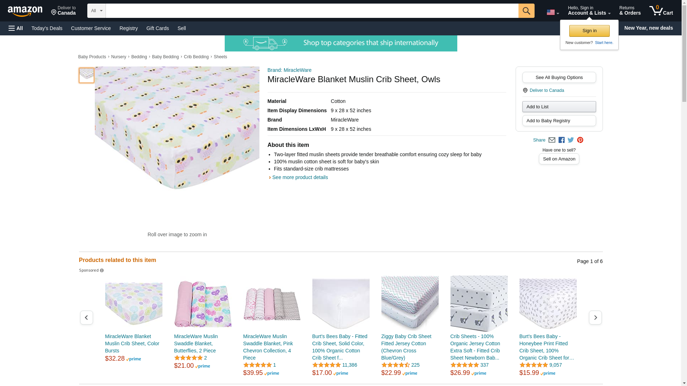The image size is (687, 386).
Task: Pin product on Pinterest
Action: [x=580, y=140]
